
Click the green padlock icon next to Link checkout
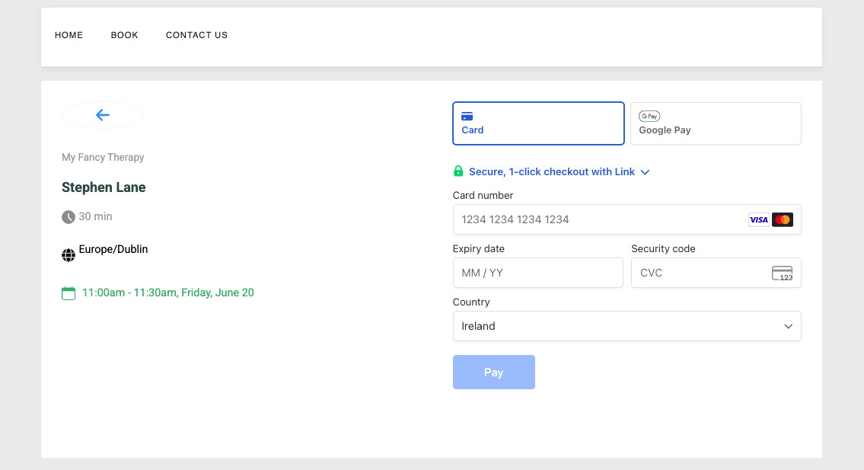(x=458, y=171)
